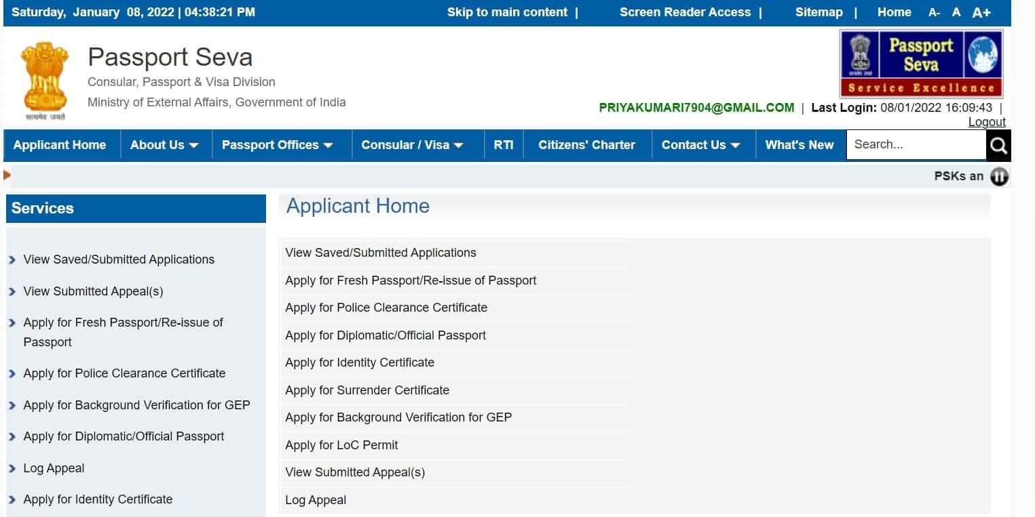Screen dimensions: 1035x517
Task: Open the Consular / Visa dropdown
Action: pyautogui.click(x=415, y=145)
